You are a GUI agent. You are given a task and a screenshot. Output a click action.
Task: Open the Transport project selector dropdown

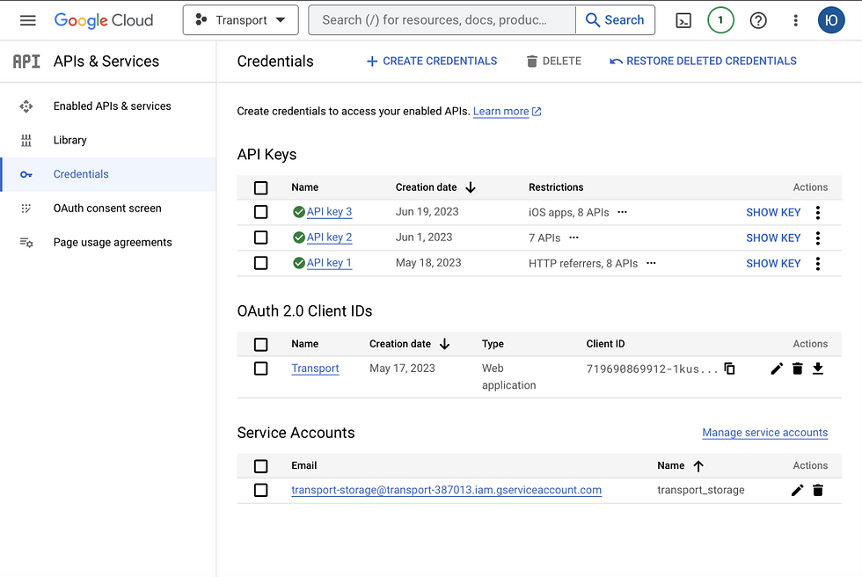tap(240, 20)
